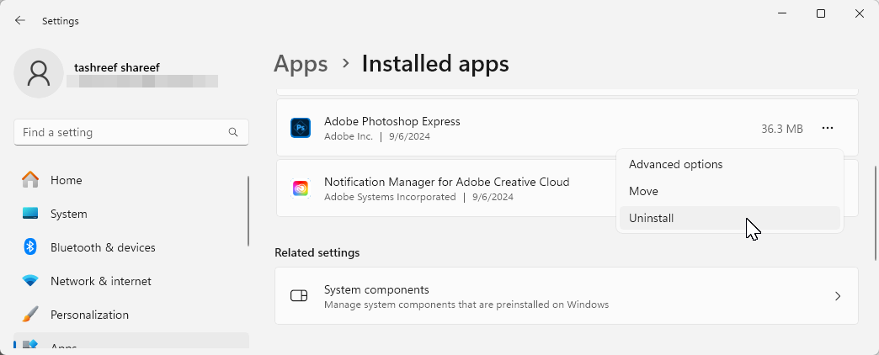Image resolution: width=879 pixels, height=355 pixels.
Task: Click inside Find a setting box
Action: (x=131, y=132)
